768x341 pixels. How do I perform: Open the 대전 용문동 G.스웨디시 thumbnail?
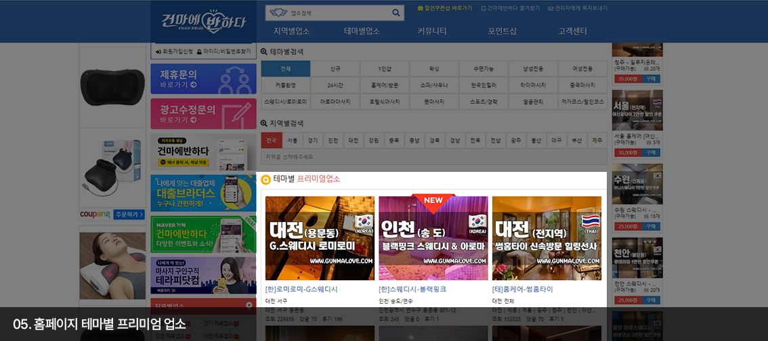(x=320, y=238)
